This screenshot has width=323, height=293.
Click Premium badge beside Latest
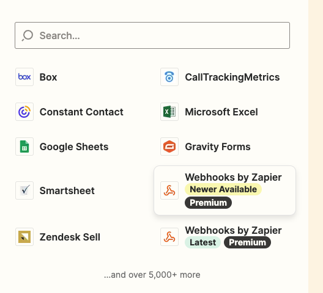pyautogui.click(x=247, y=242)
